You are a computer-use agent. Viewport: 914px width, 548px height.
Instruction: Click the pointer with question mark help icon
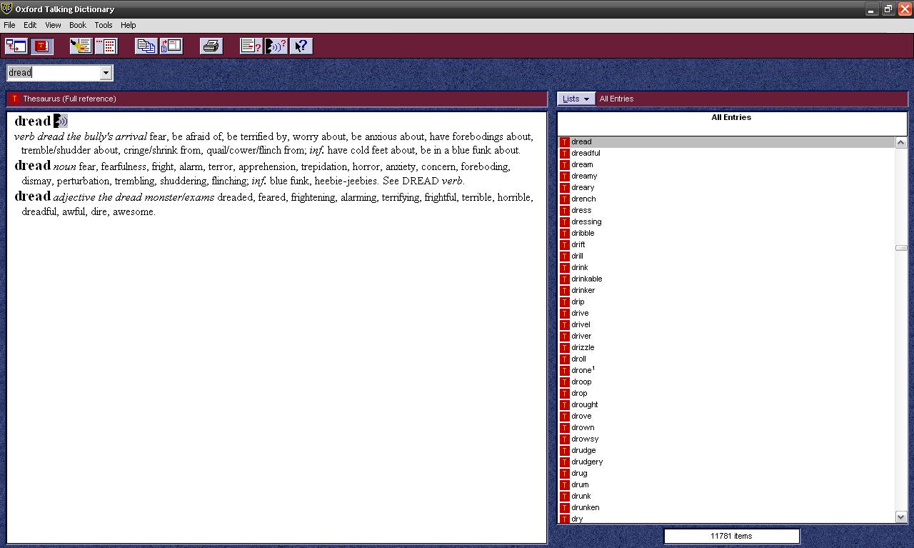pyautogui.click(x=301, y=46)
